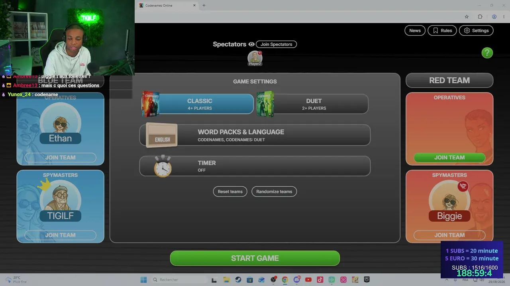This screenshot has width=510, height=286.
Task: Open a new browser tab
Action: click(204, 6)
